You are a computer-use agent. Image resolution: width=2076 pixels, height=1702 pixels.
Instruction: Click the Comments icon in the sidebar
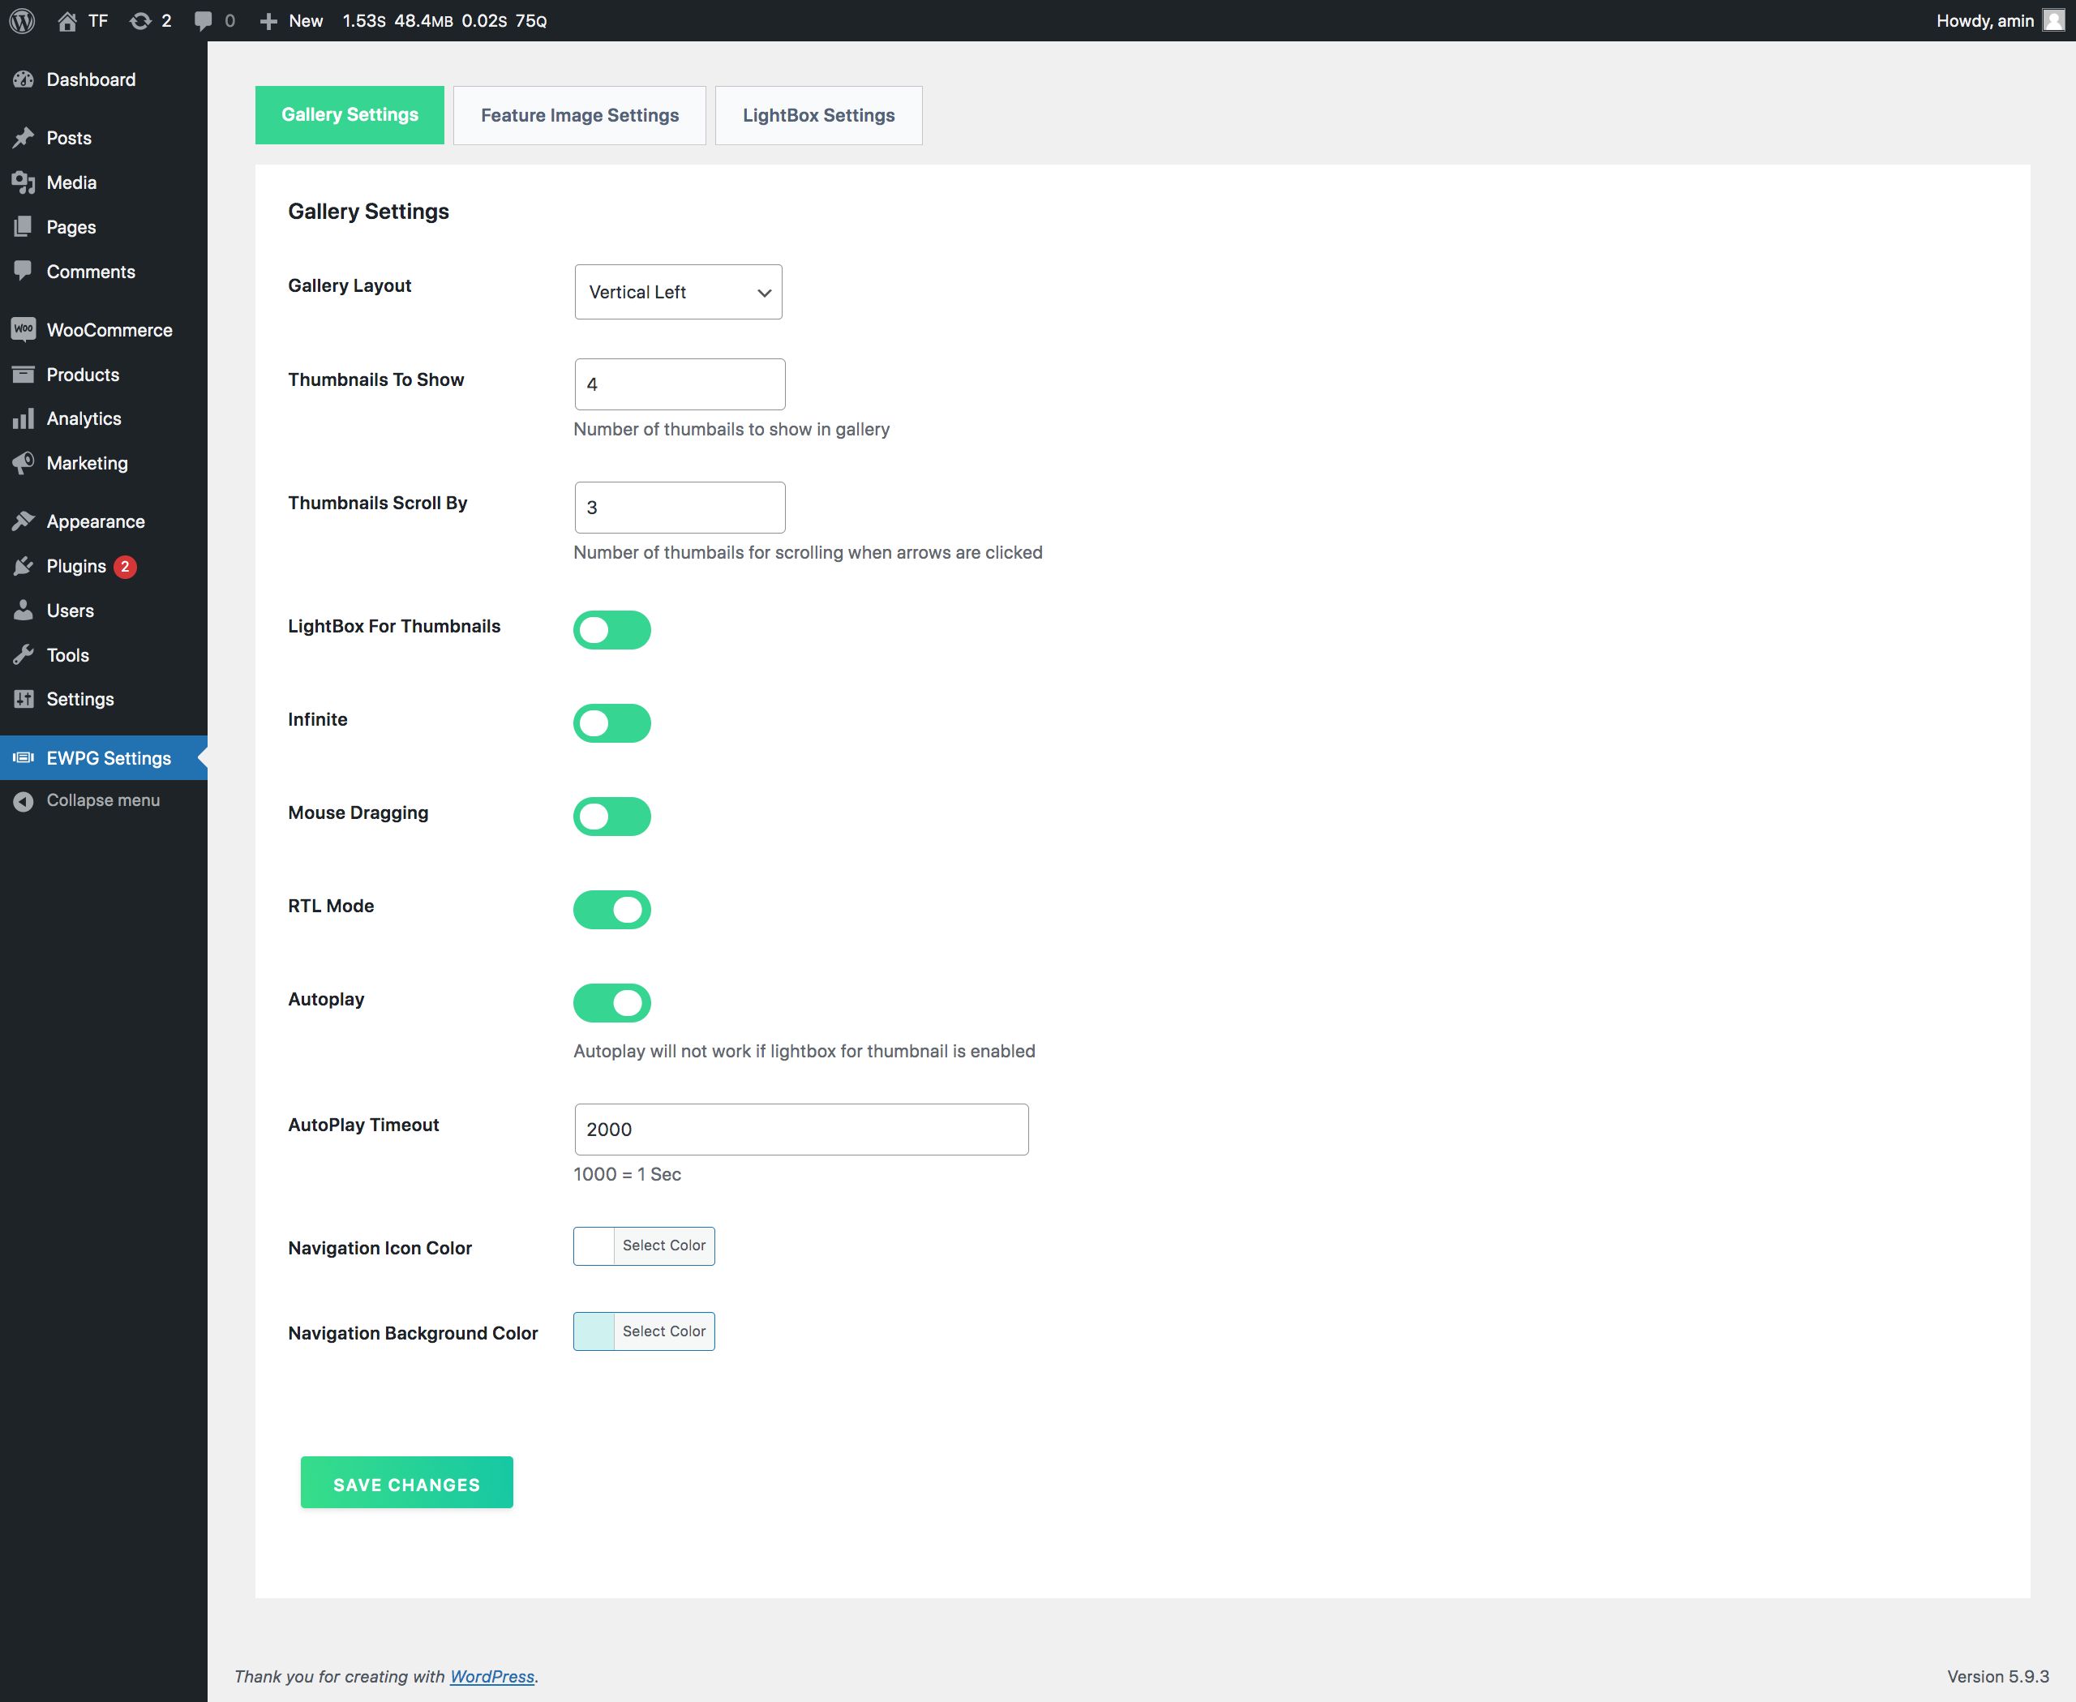click(24, 272)
